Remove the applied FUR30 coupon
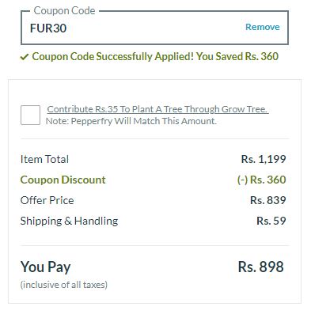 263,27
